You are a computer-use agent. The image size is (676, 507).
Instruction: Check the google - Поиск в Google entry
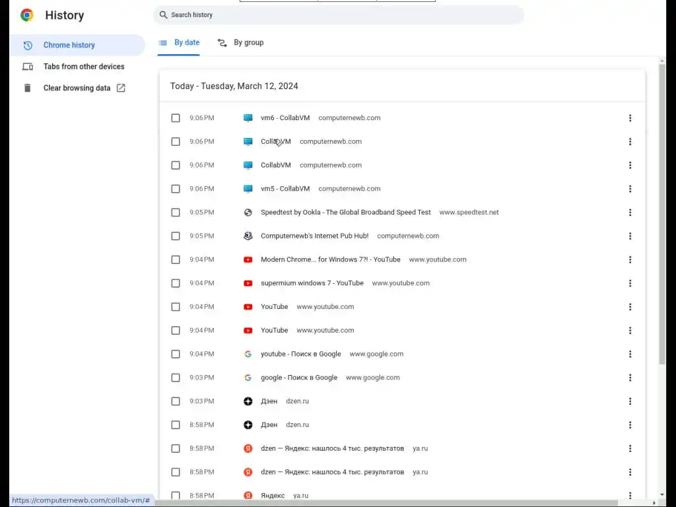click(x=176, y=378)
